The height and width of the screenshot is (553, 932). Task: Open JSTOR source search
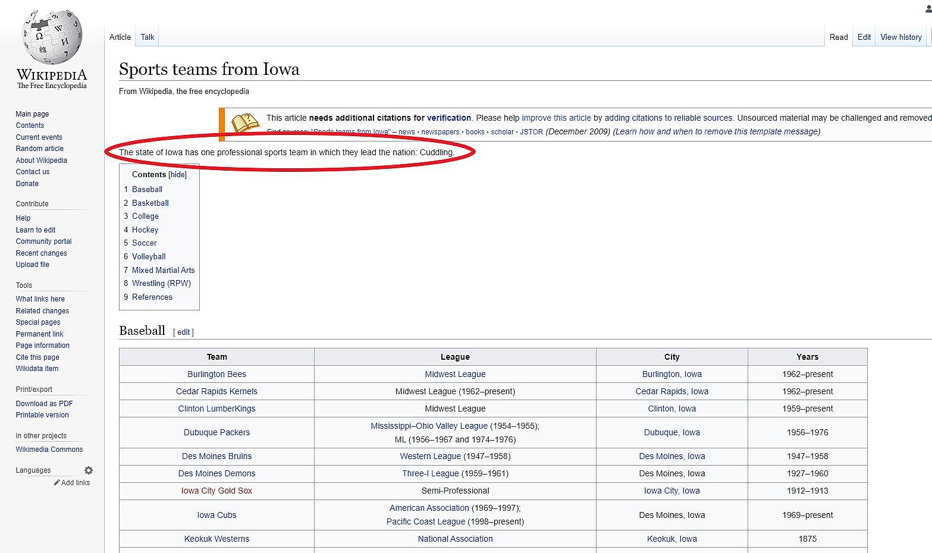[x=531, y=132]
